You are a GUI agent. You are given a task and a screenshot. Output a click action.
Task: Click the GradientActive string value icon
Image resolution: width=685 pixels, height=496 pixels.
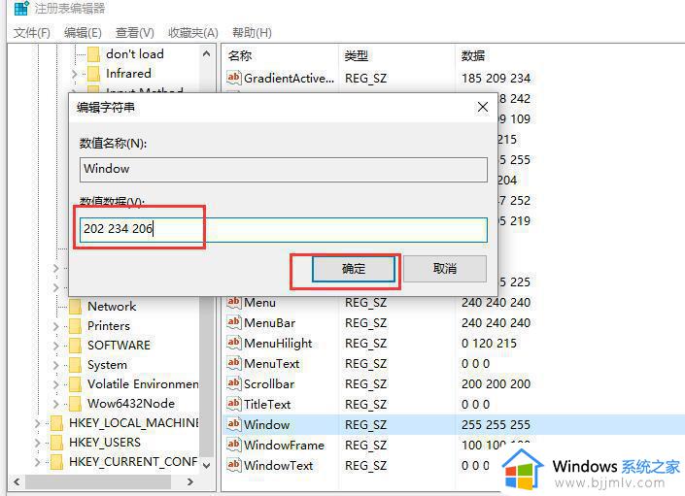(234, 78)
